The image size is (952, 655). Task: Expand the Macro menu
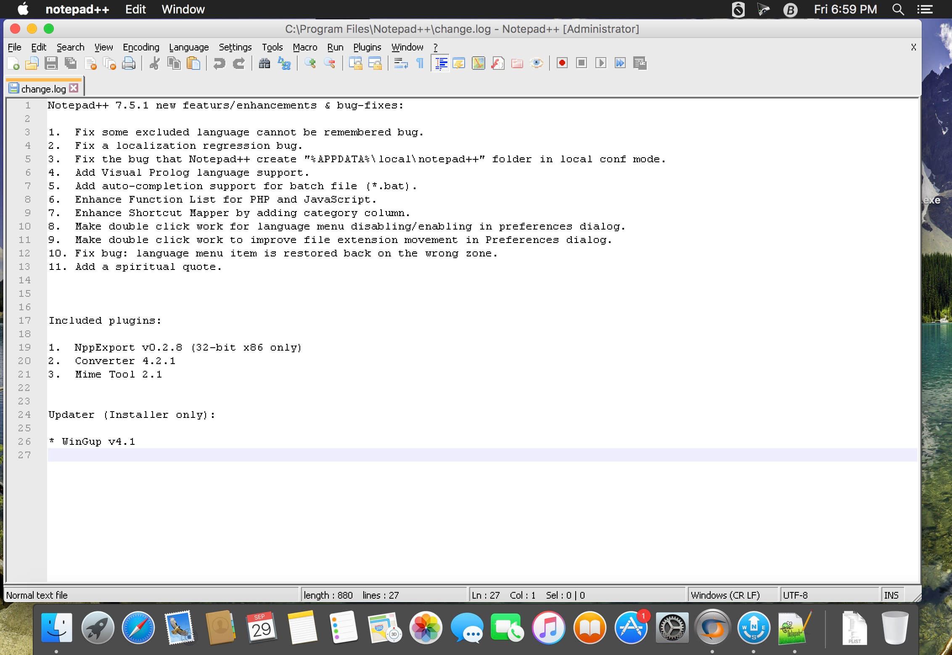coord(305,47)
